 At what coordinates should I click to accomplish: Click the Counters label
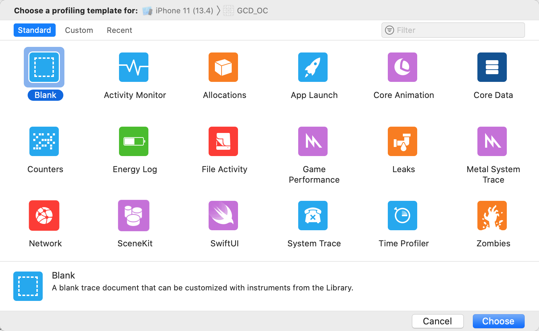pyautogui.click(x=45, y=169)
